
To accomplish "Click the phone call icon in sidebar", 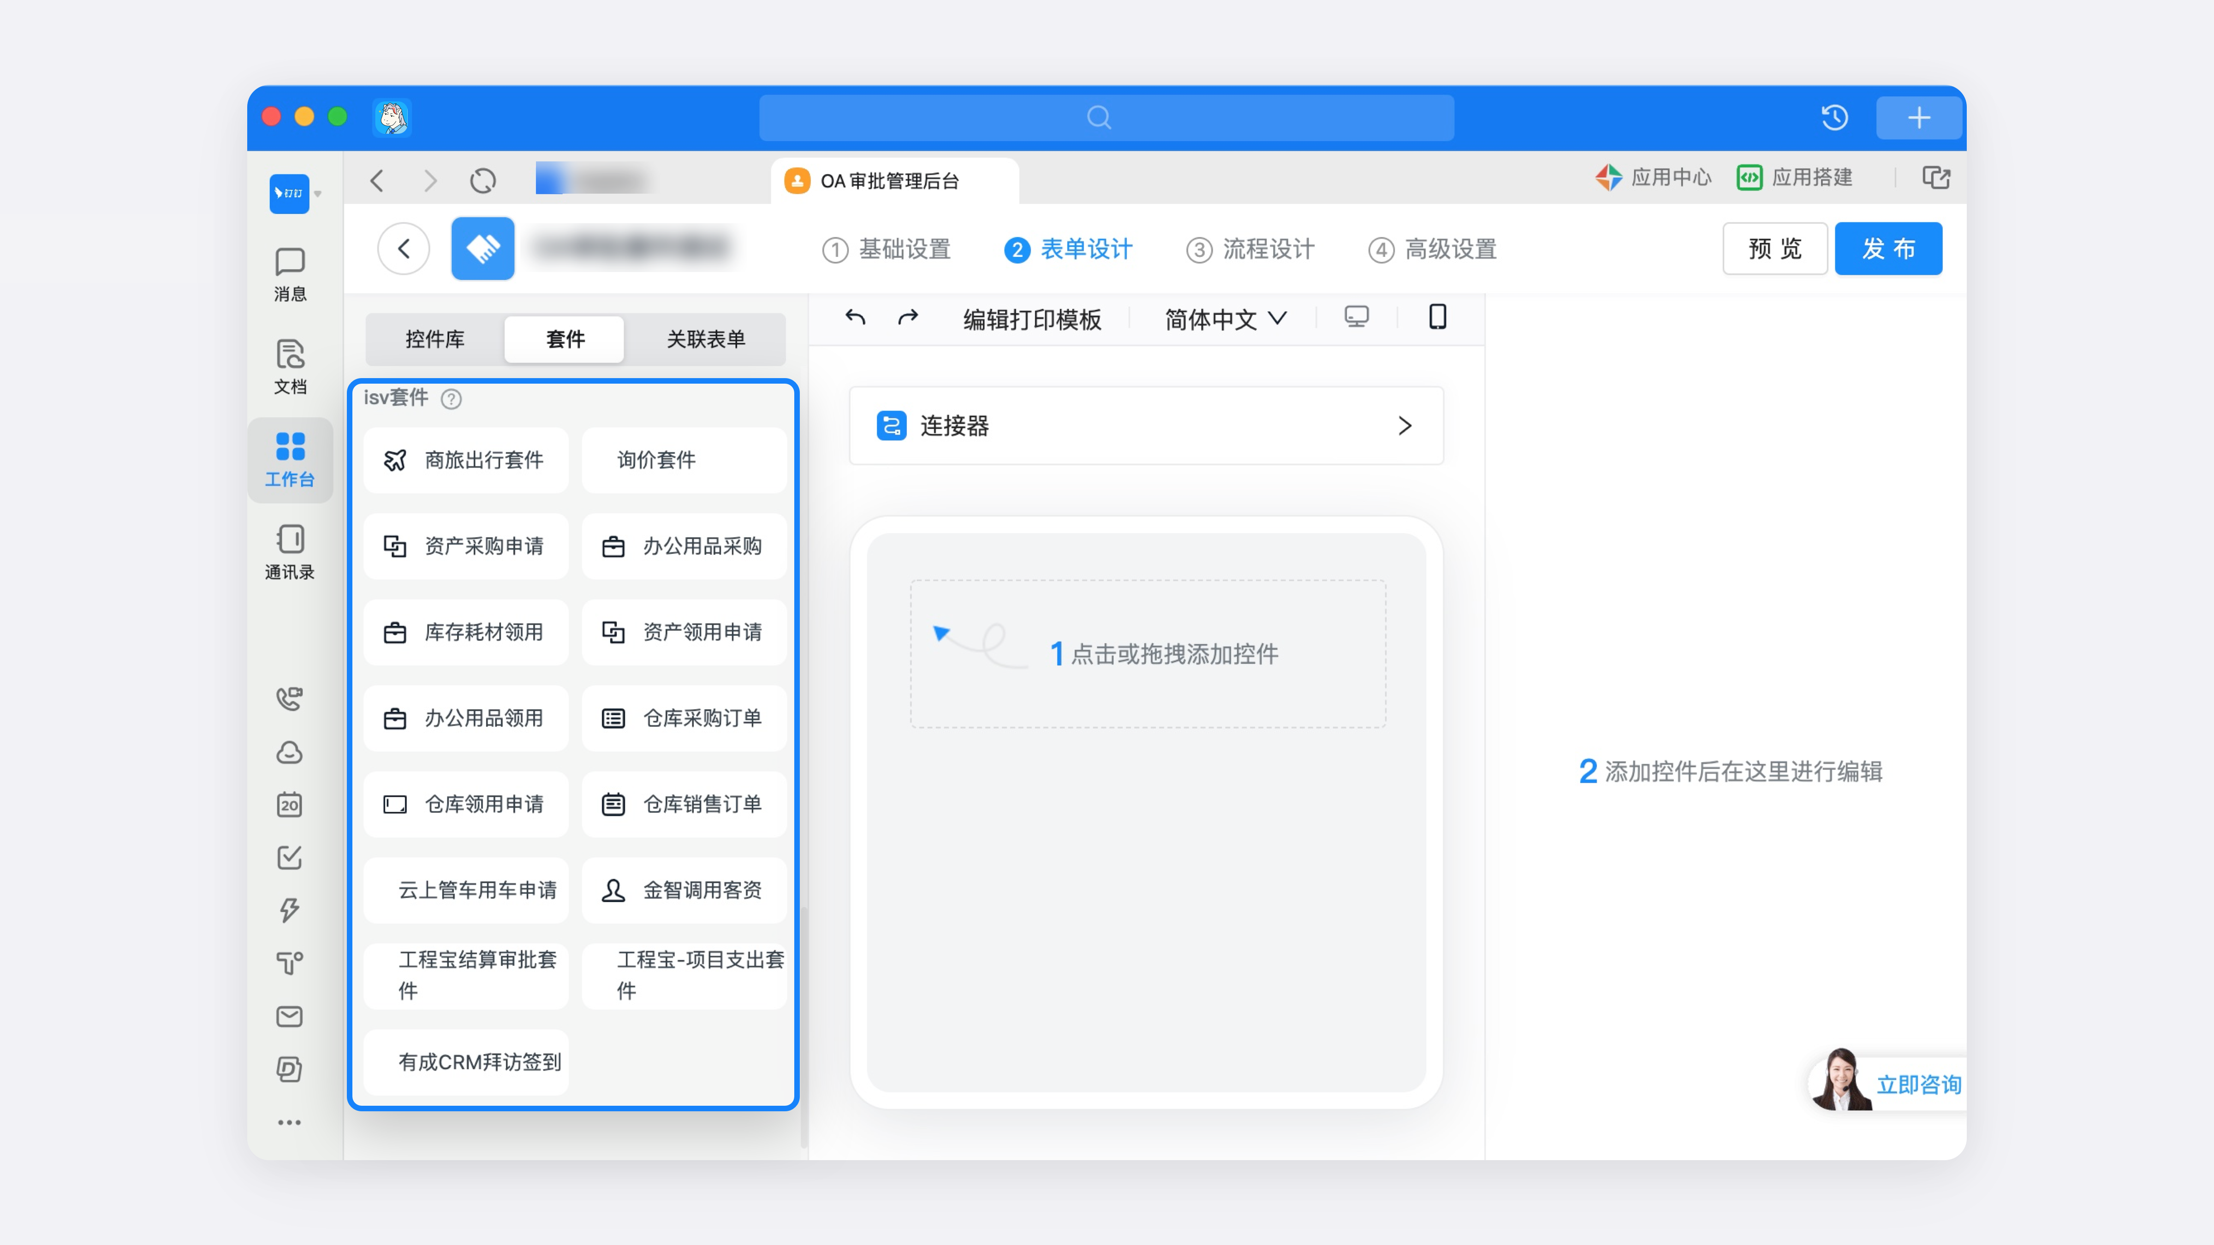I will (290, 699).
